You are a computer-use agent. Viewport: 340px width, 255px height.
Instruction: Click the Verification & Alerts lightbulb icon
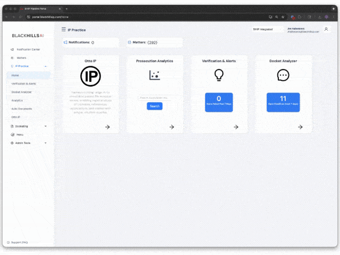219,75
